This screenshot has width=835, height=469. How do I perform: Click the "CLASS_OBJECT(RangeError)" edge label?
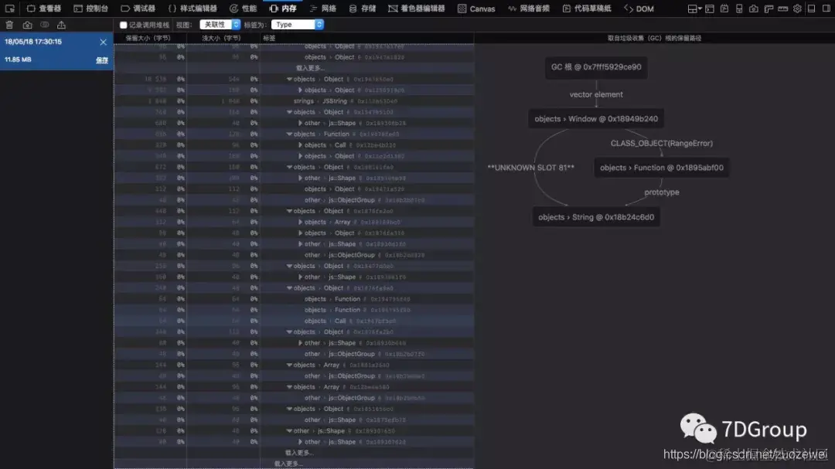coord(661,143)
